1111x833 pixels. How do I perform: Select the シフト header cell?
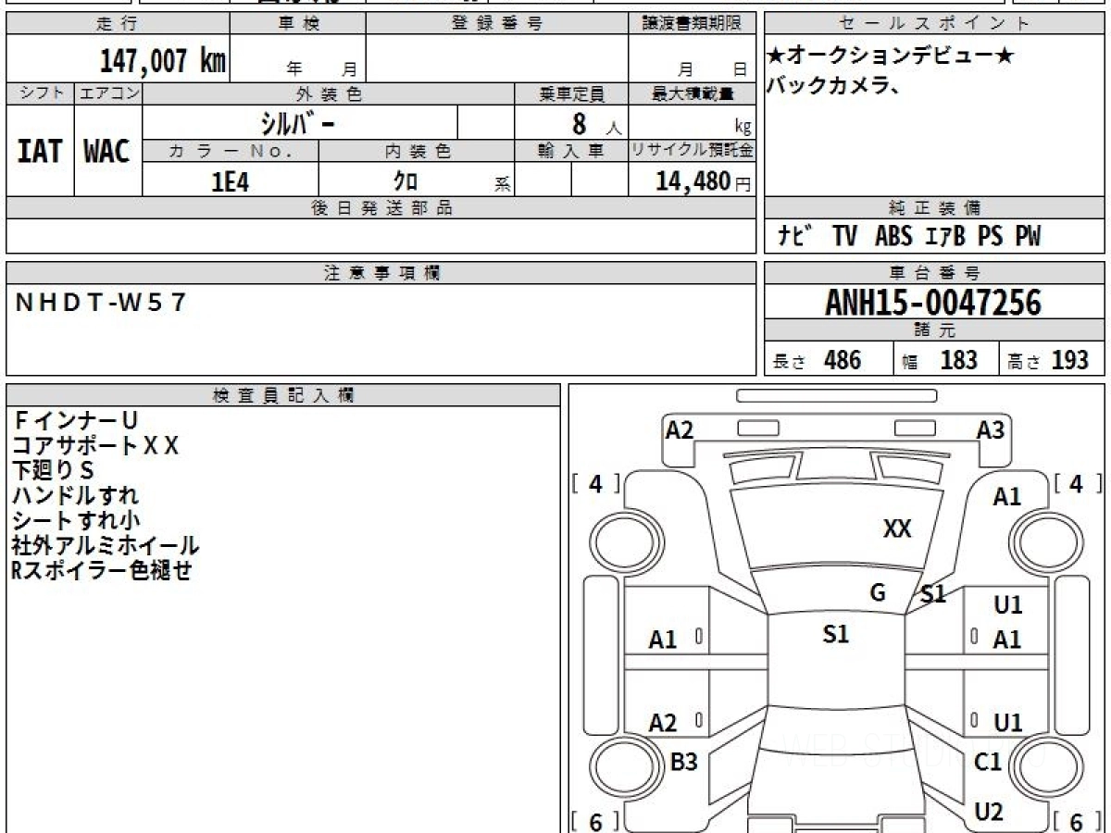click(x=40, y=93)
